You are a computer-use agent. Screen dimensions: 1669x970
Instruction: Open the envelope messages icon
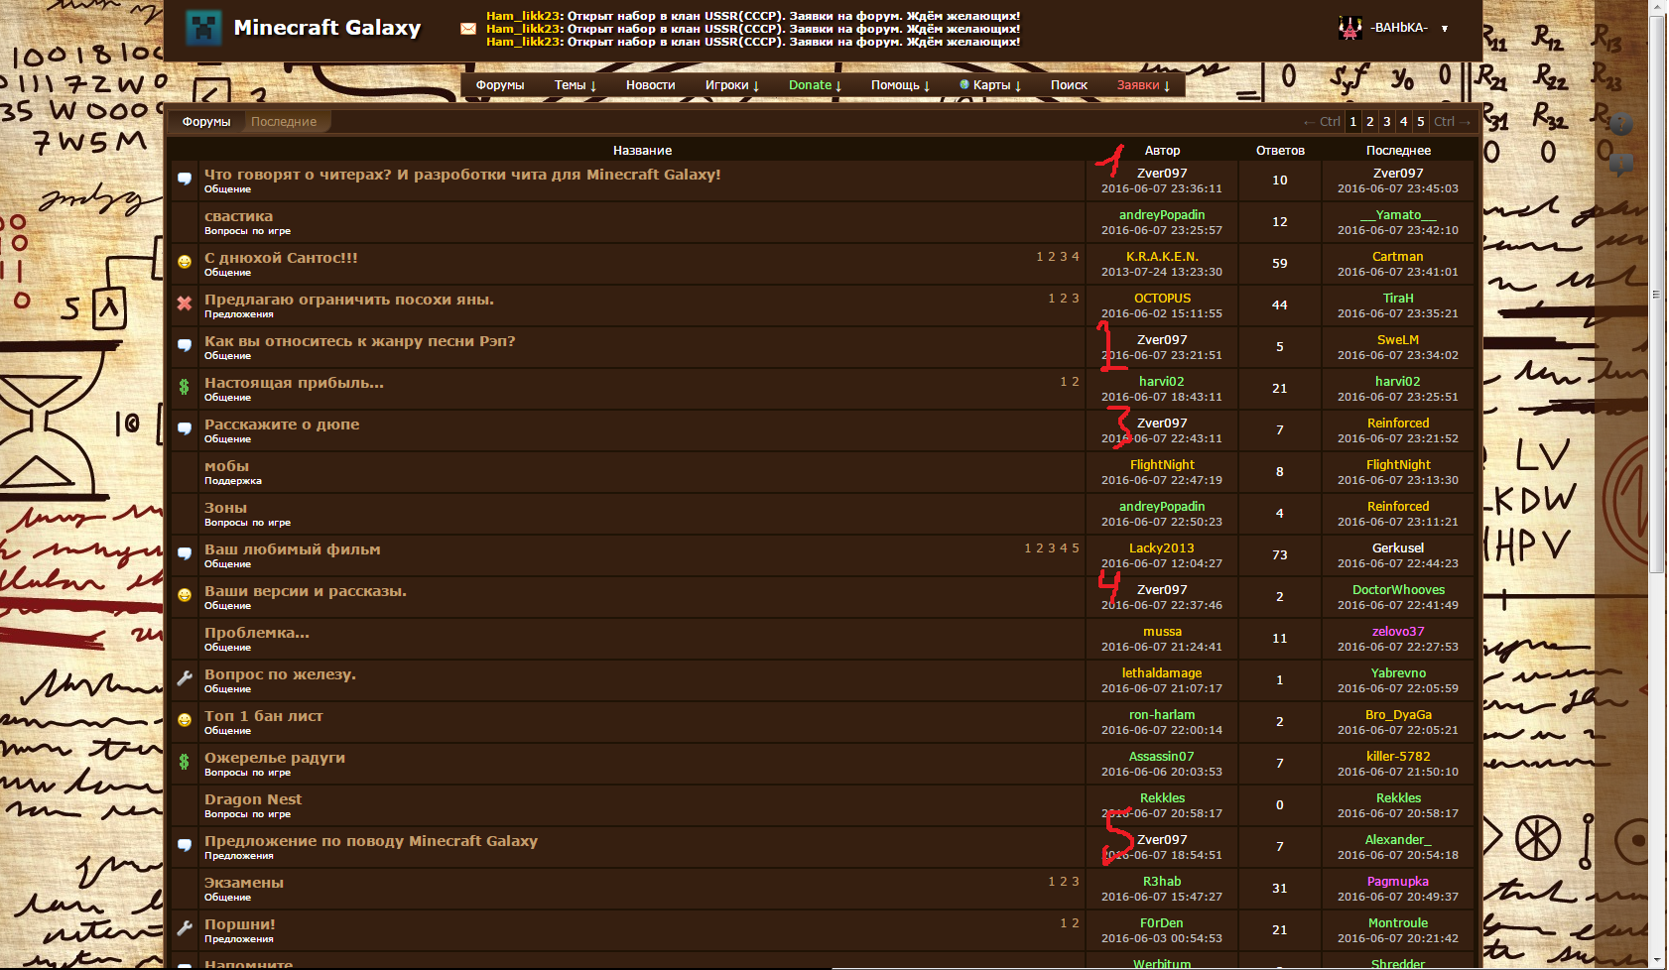(x=468, y=29)
